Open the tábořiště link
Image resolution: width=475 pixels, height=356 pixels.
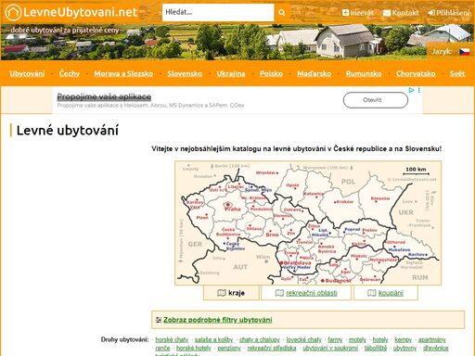coord(376,348)
